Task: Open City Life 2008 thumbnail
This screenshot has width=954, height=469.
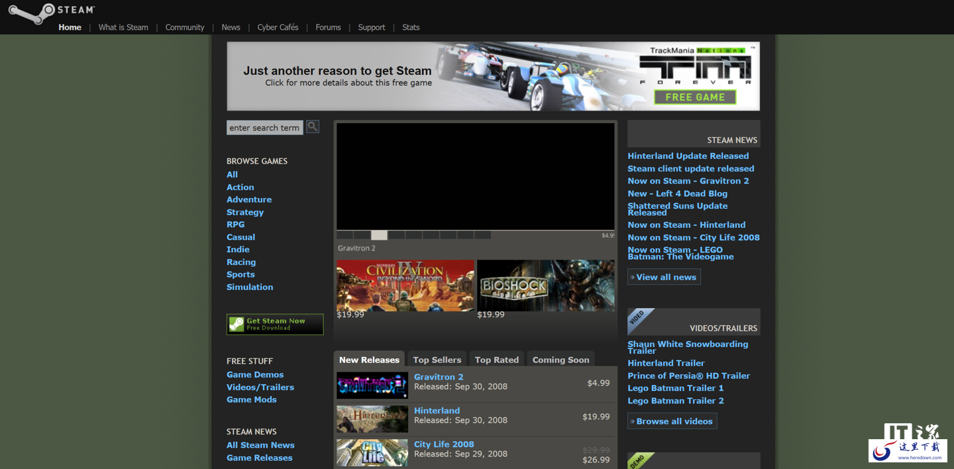Action: tap(372, 453)
